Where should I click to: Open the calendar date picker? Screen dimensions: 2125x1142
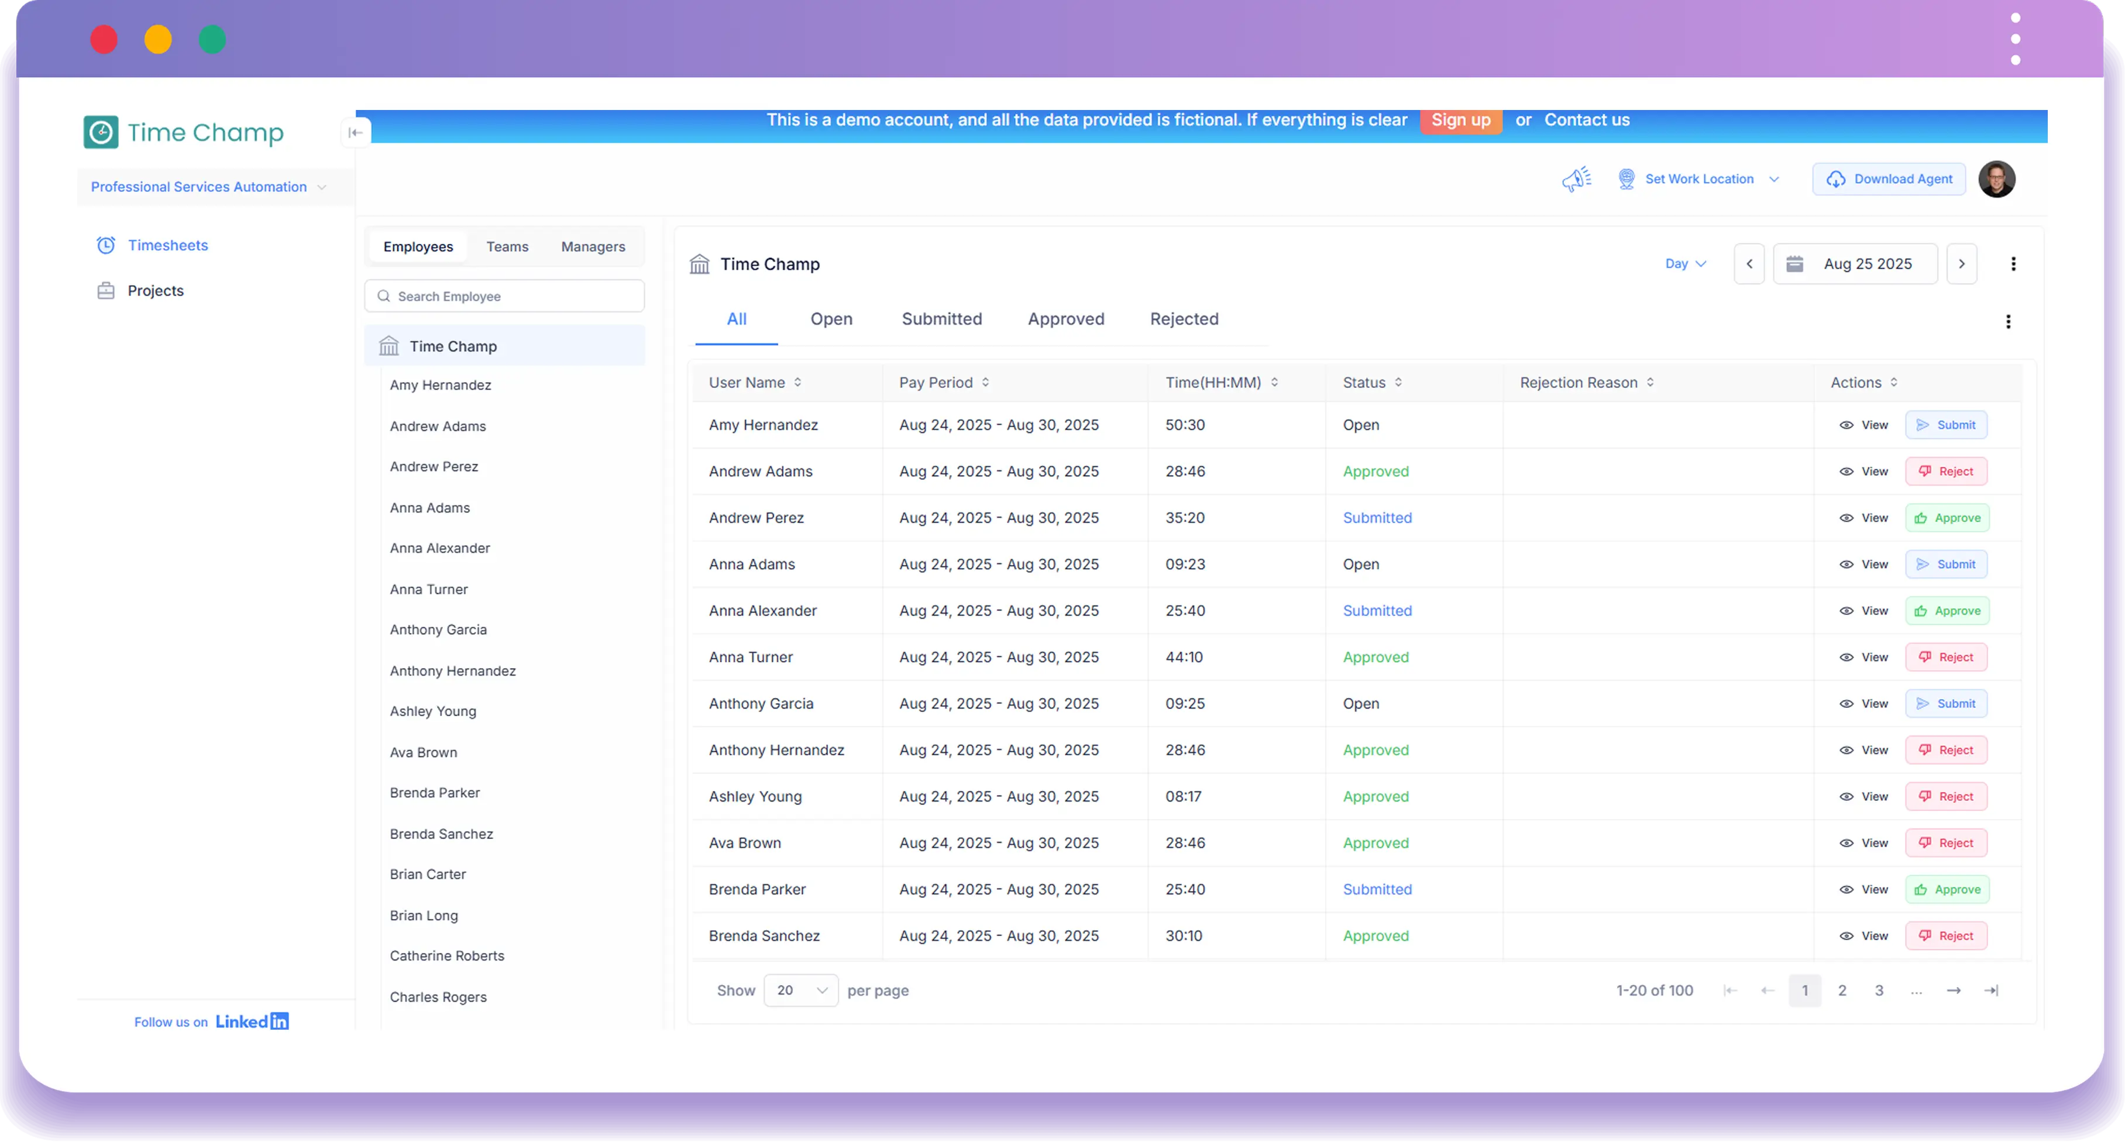point(1795,263)
